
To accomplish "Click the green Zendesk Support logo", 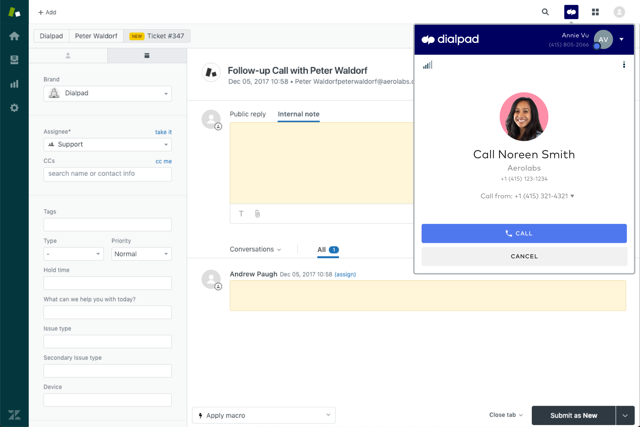I will pyautogui.click(x=14, y=12).
